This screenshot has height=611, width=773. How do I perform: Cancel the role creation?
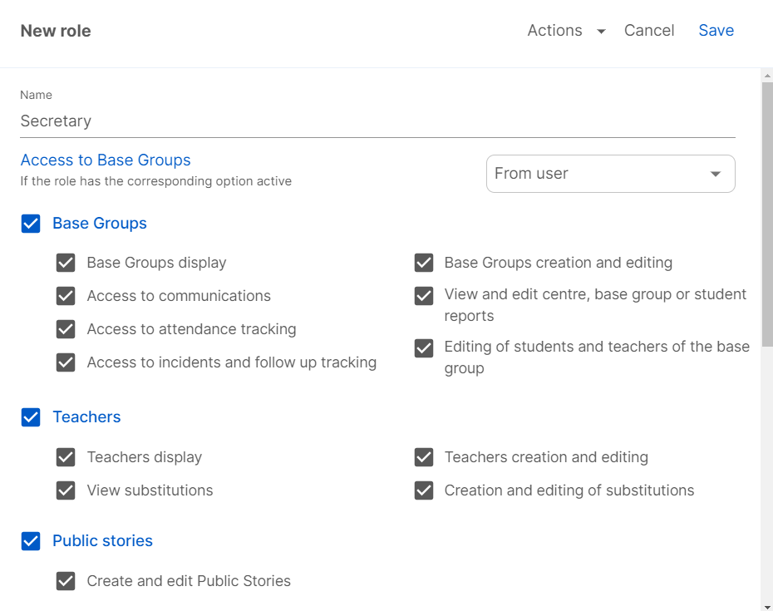click(649, 31)
